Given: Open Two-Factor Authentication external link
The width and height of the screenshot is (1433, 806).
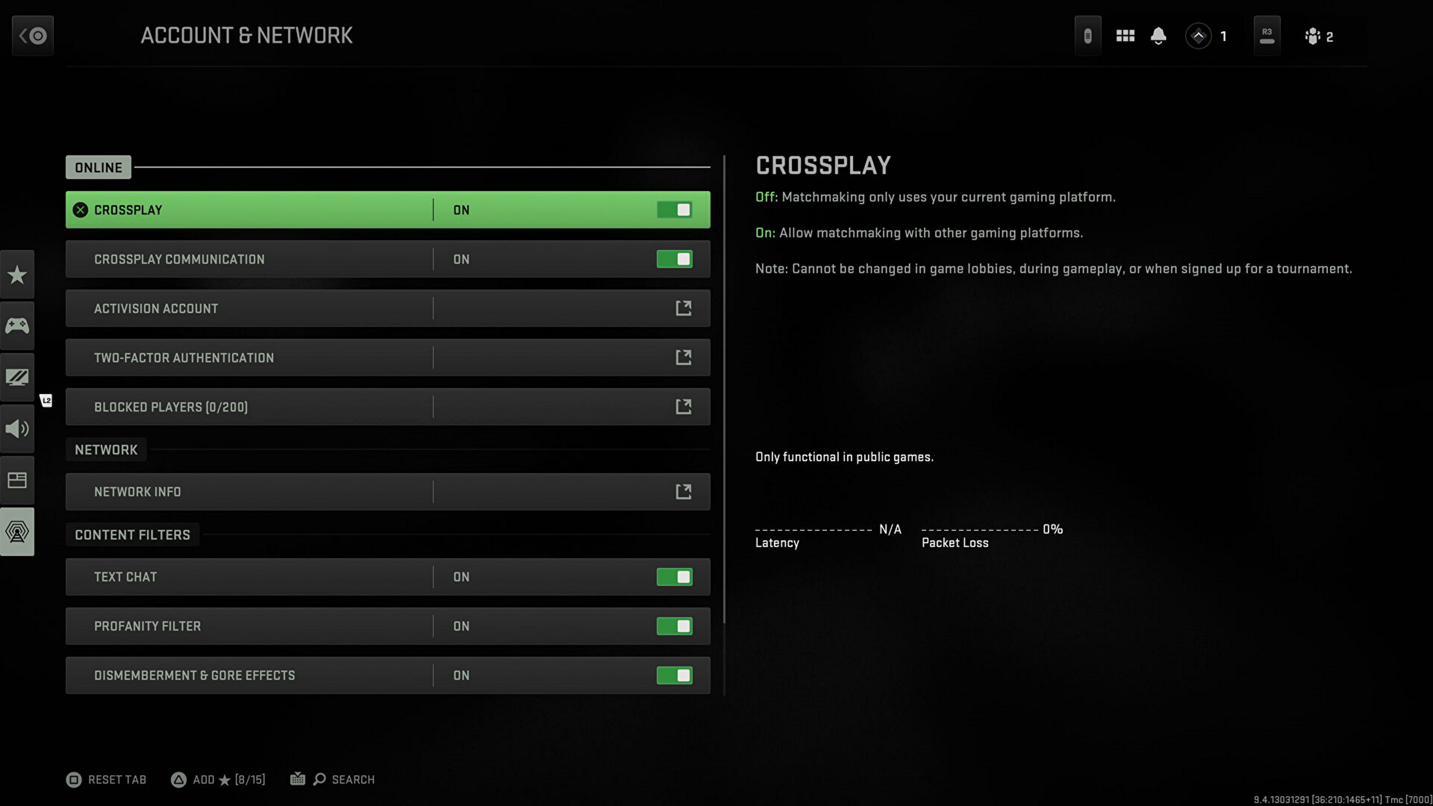Looking at the screenshot, I should click(x=683, y=357).
